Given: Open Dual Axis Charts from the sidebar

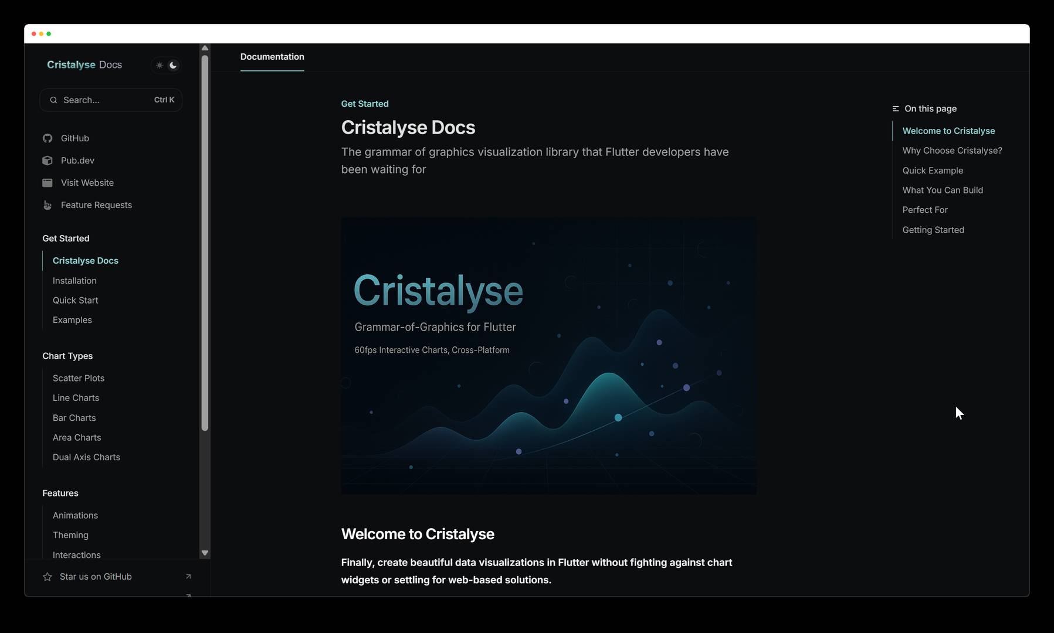Looking at the screenshot, I should click(86, 457).
